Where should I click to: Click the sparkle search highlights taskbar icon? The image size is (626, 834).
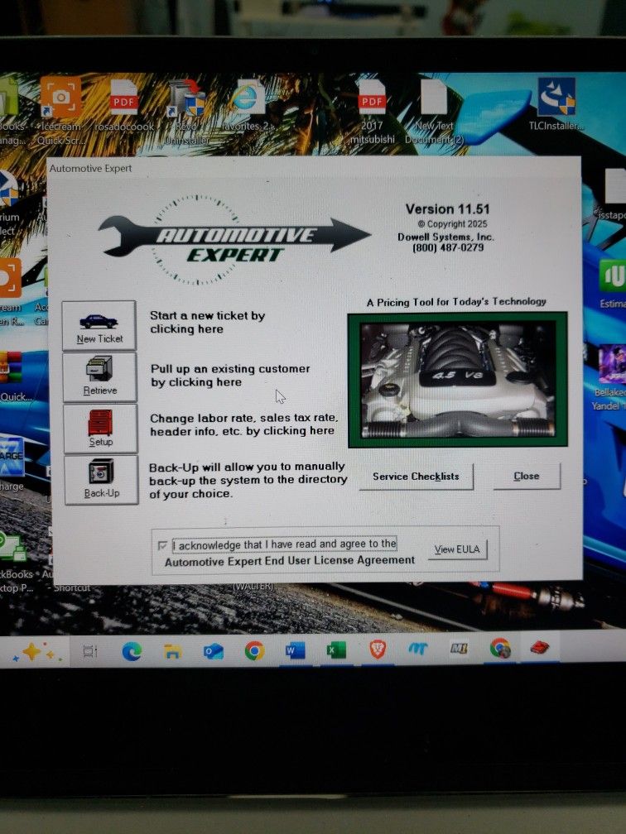click(34, 652)
